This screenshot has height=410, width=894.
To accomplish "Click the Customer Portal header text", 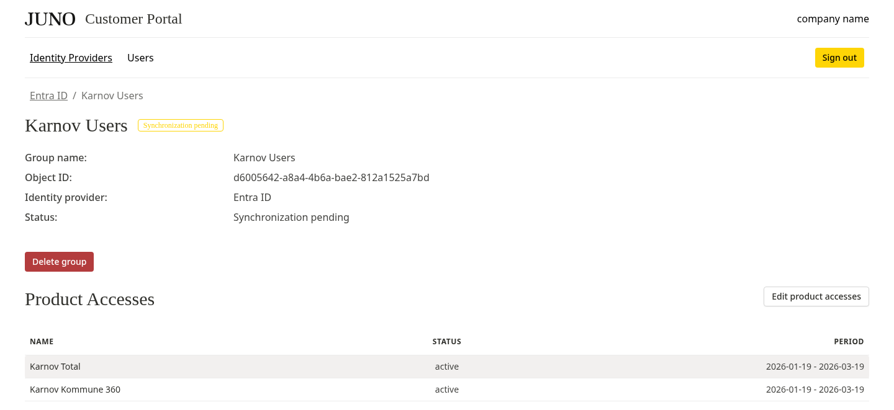I will 133,19.
